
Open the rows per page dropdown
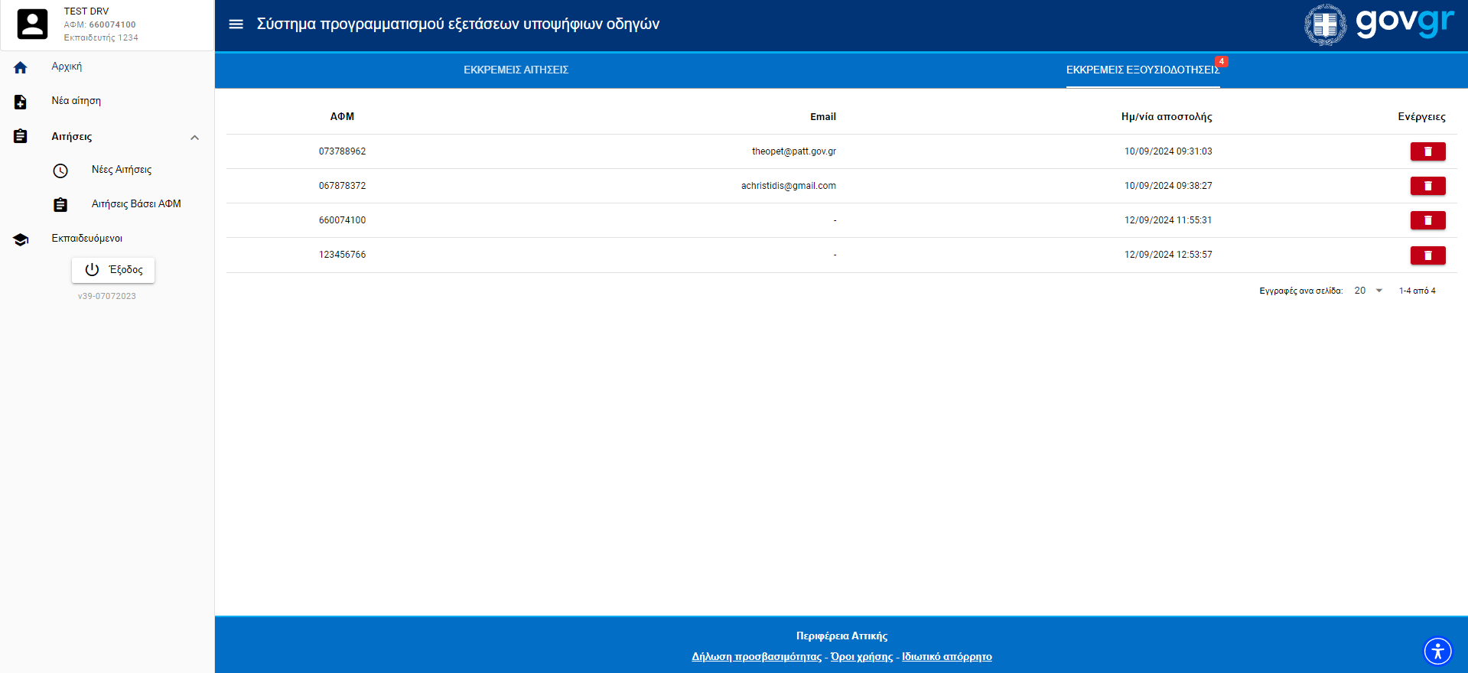pyautogui.click(x=1368, y=291)
